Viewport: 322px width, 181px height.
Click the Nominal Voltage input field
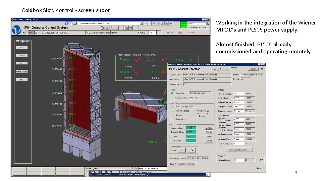pos(239,94)
